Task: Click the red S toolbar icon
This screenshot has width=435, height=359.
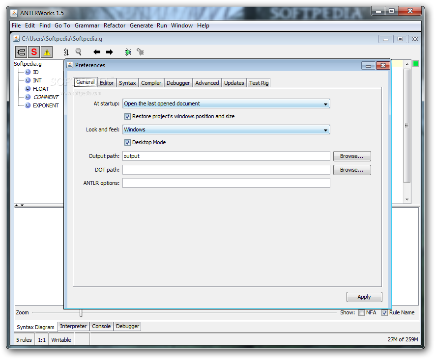Action: click(x=34, y=52)
